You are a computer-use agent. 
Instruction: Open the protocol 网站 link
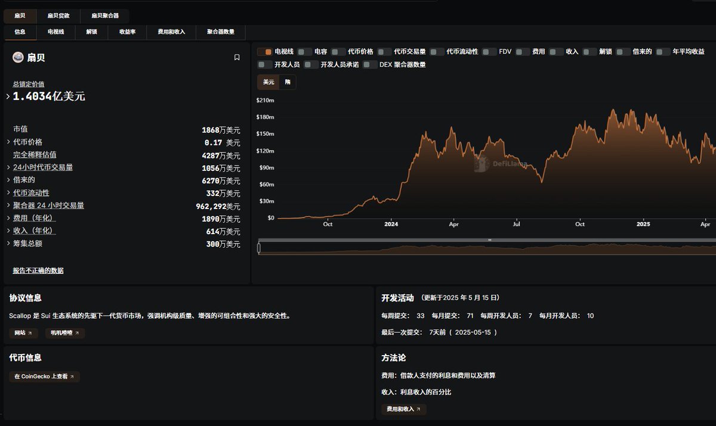tap(24, 333)
